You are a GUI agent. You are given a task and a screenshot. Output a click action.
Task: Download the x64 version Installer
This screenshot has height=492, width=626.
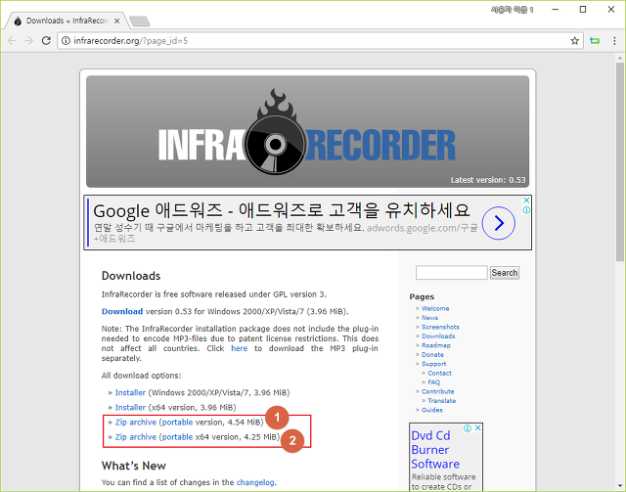[130, 407]
